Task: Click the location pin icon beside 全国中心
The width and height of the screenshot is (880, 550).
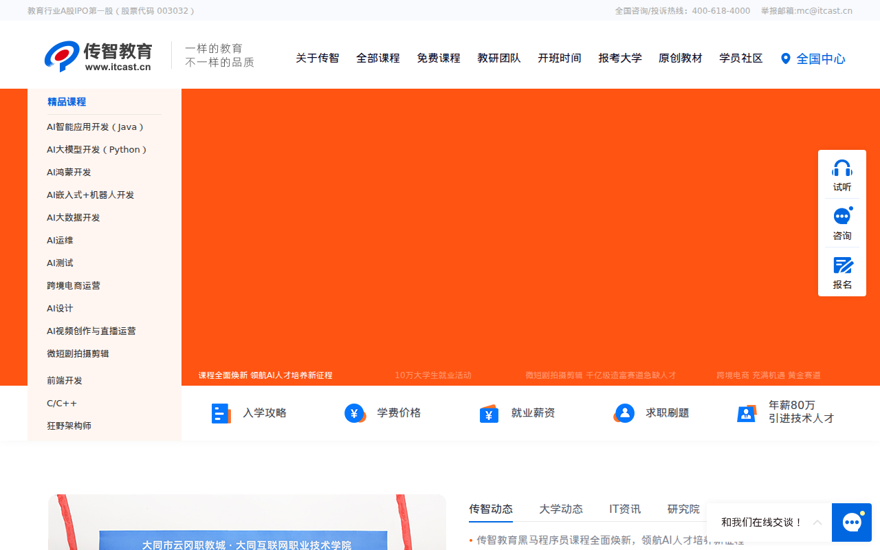Action: coord(786,58)
